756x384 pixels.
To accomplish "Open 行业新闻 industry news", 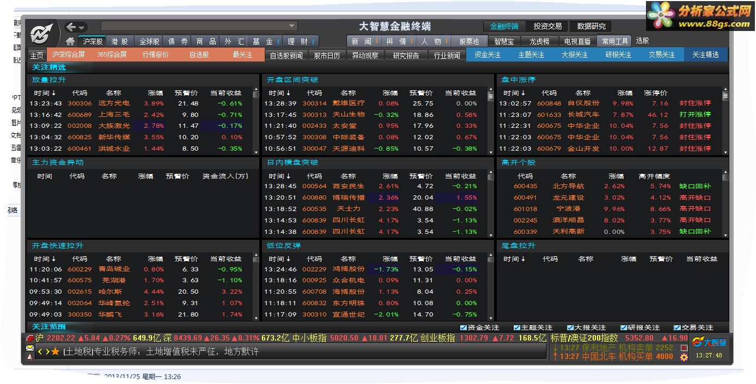I will [x=447, y=55].
